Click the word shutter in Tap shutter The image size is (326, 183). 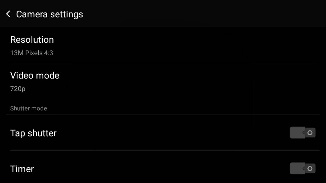pos(42,133)
